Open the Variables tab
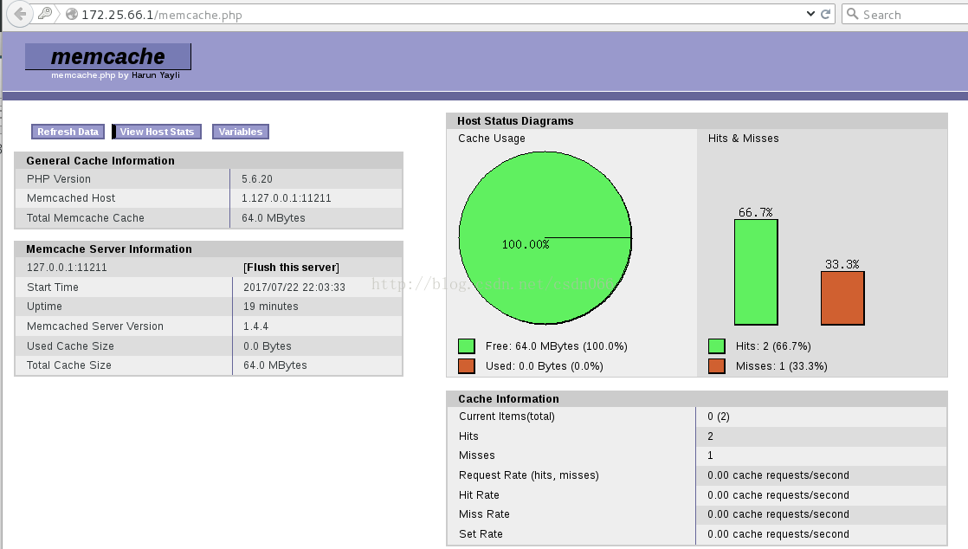 coord(241,132)
